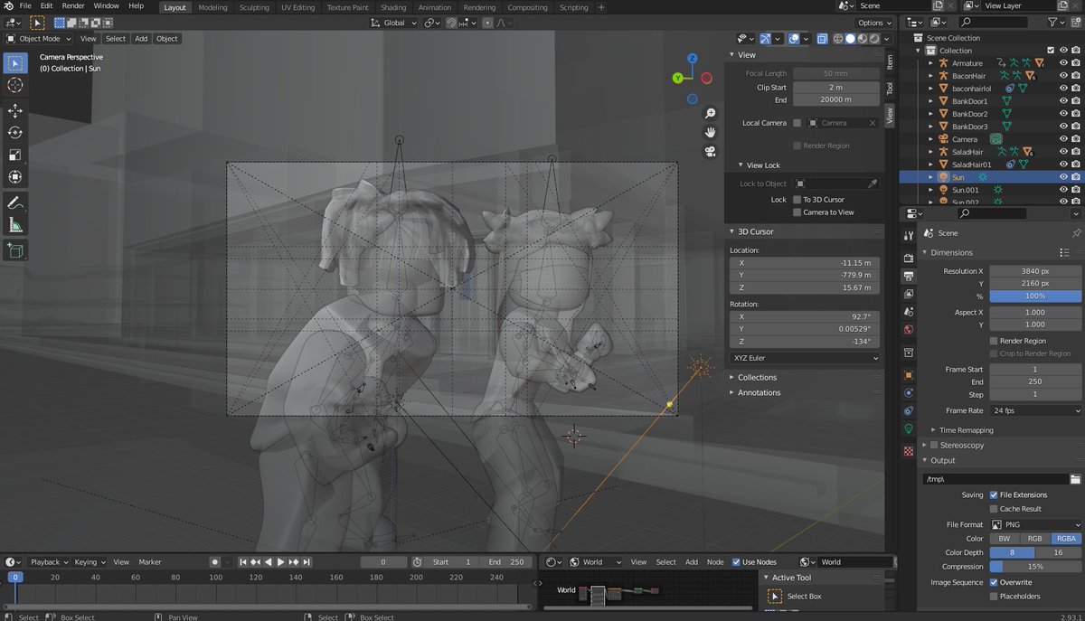The width and height of the screenshot is (1085, 621).
Task: Click the output folder browse icon
Action: coord(1075,479)
